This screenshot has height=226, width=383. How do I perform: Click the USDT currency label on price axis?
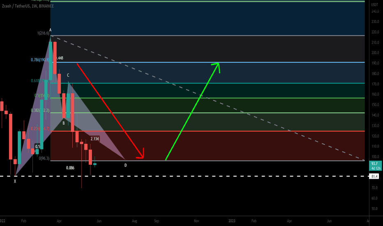374,5
